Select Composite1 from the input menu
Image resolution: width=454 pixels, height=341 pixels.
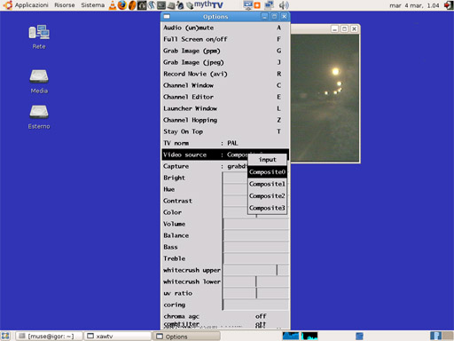[x=267, y=184]
